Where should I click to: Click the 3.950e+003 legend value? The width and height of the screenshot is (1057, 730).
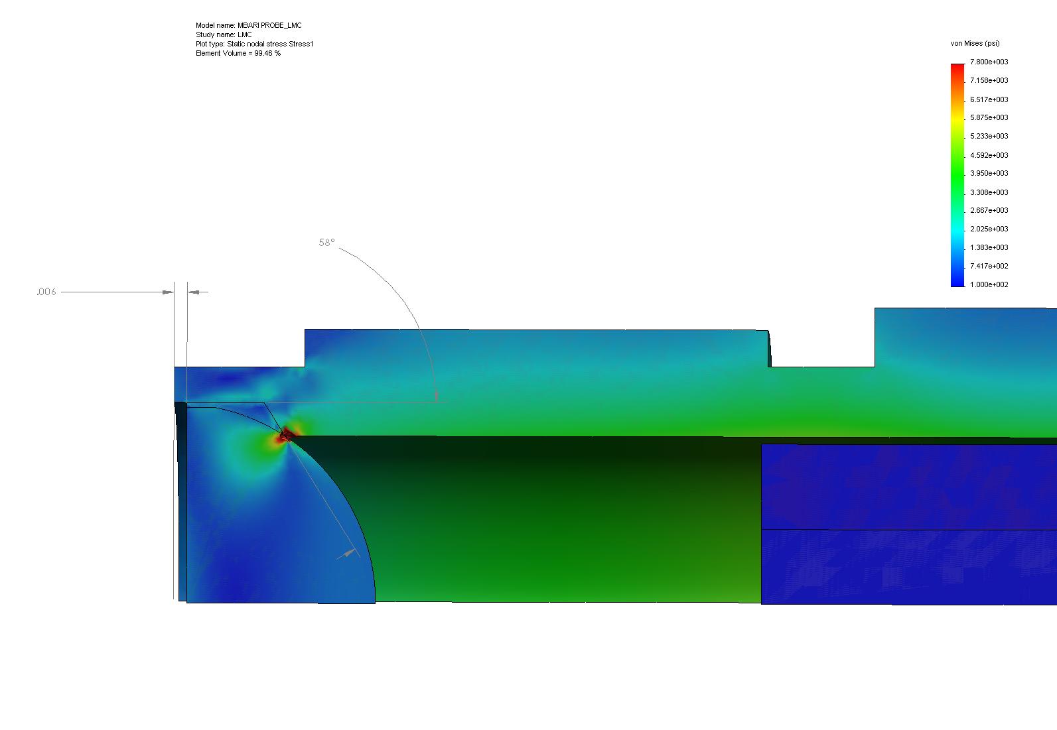[x=989, y=173]
